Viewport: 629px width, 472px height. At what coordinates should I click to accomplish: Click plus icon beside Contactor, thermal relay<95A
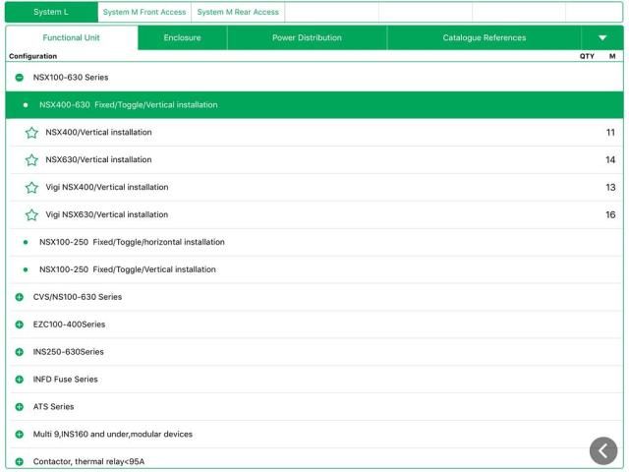pos(20,461)
